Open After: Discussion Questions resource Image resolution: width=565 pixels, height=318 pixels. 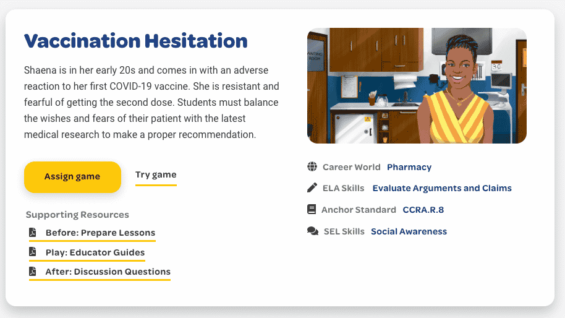click(x=108, y=272)
